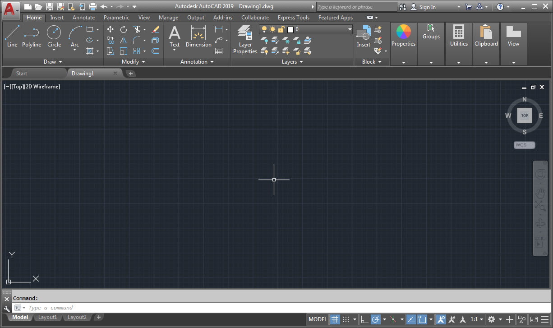Click the white layer color swatch
553x328 pixels.
[290, 29]
